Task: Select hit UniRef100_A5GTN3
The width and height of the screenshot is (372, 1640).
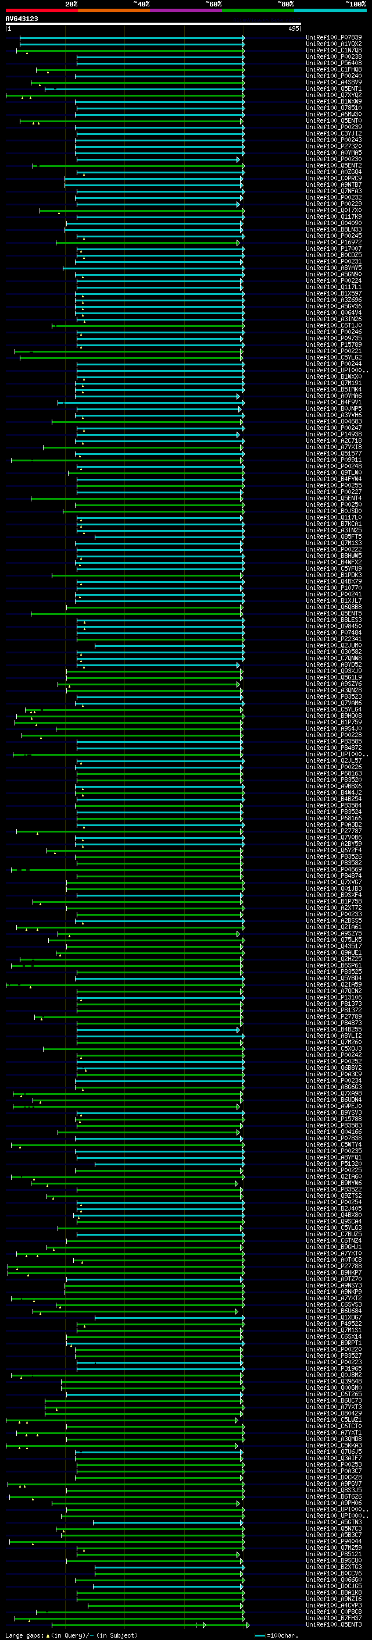Action: coord(334,1522)
